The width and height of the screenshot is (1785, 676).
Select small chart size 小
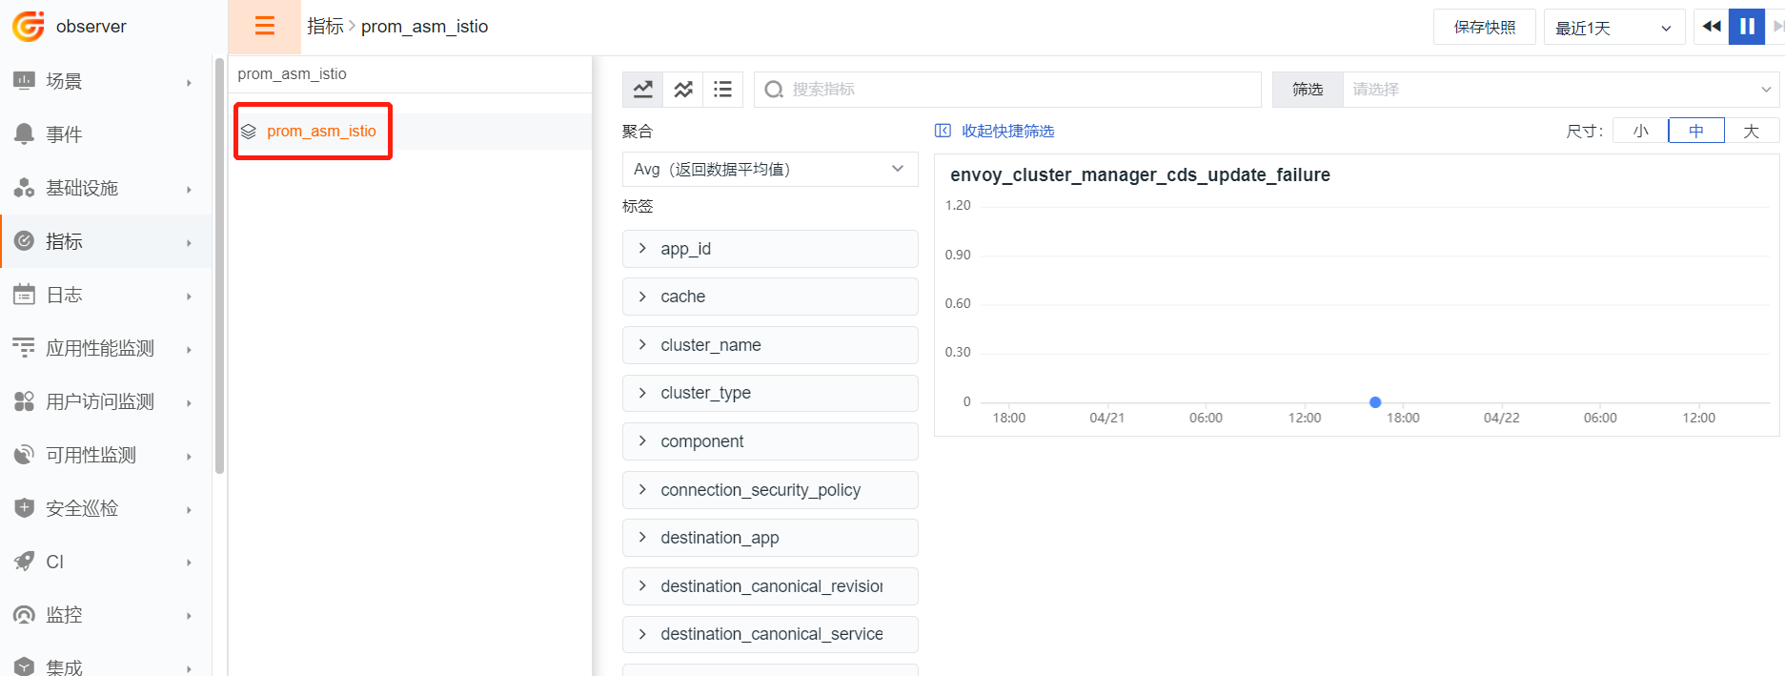click(1640, 131)
